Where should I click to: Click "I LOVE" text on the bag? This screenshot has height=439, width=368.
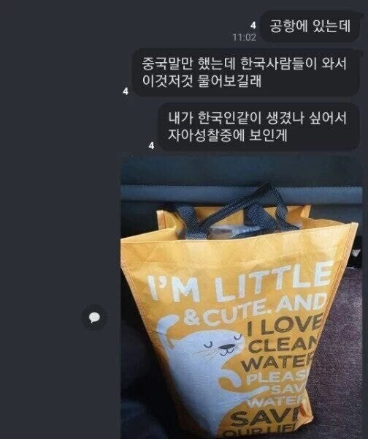pyautogui.click(x=285, y=326)
